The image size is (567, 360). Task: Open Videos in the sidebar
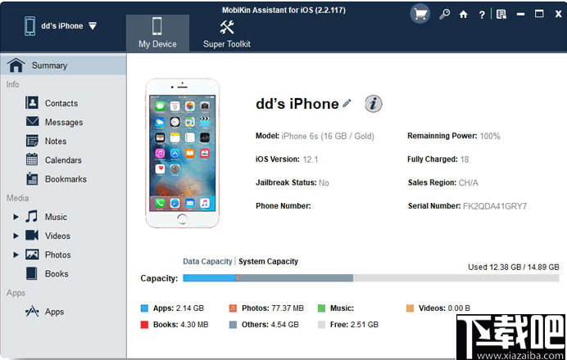(x=57, y=236)
